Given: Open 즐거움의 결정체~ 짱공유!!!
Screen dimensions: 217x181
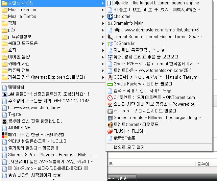Looking at the screenshot, I should click(53, 148).
